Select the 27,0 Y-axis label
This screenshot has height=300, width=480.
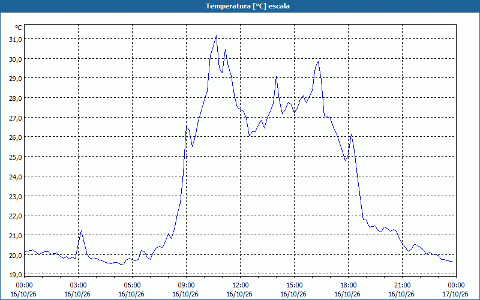pyautogui.click(x=16, y=118)
